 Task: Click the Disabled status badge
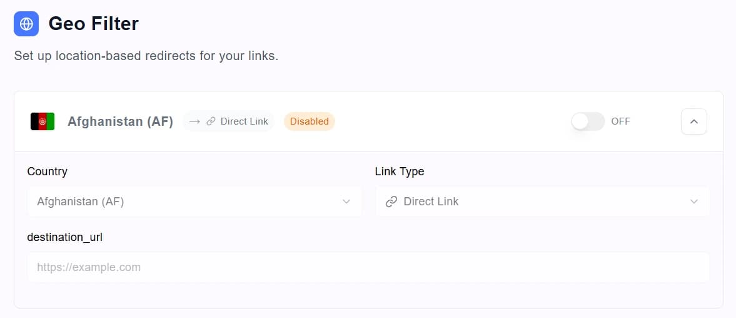pos(310,121)
